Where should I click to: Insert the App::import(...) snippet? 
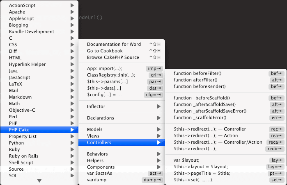122,69
